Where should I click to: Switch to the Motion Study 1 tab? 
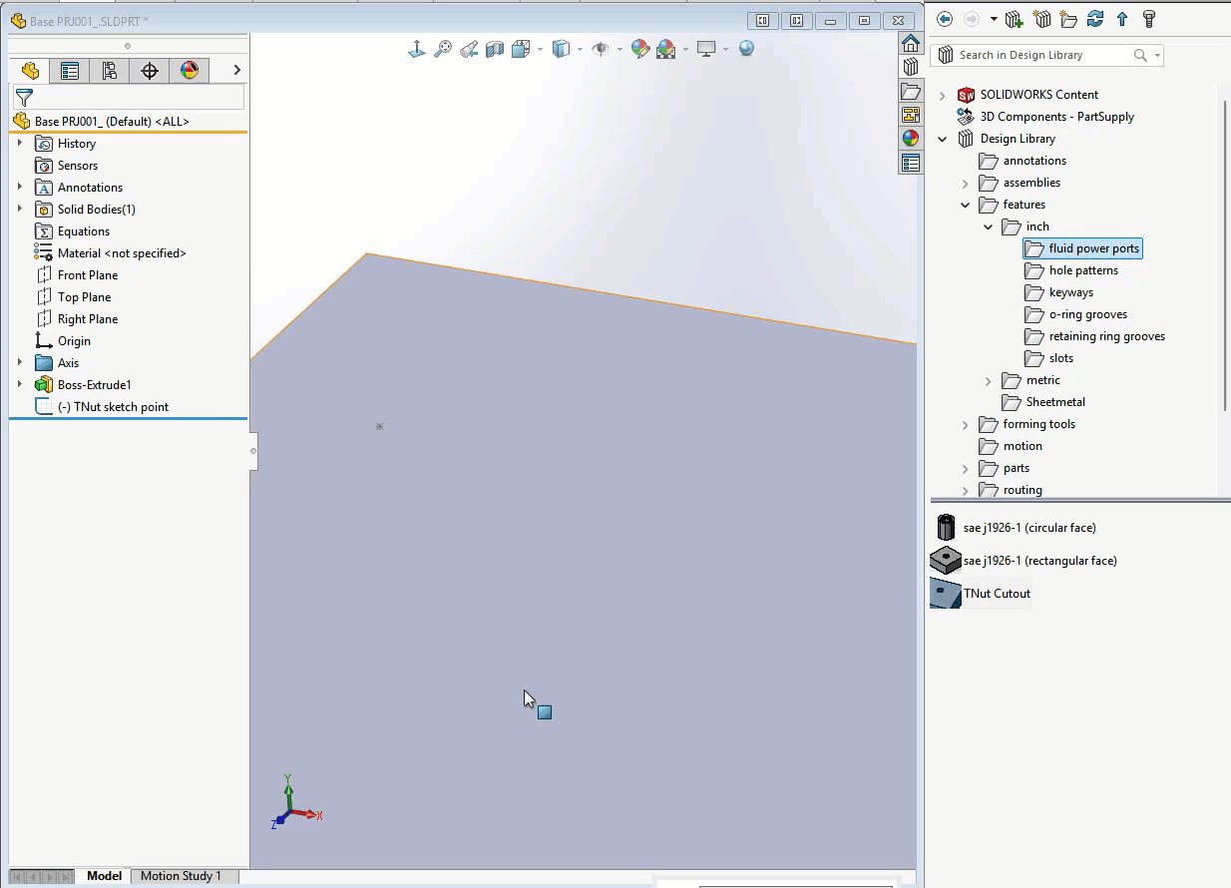click(x=181, y=876)
